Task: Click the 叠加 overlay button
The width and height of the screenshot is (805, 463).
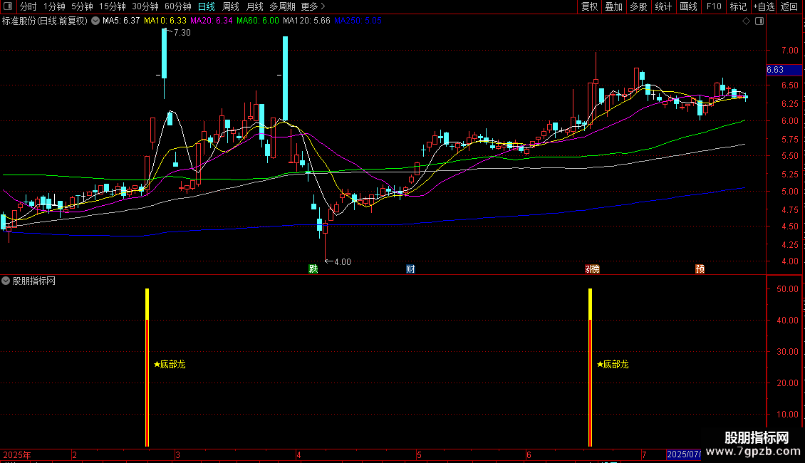Action: click(x=613, y=6)
